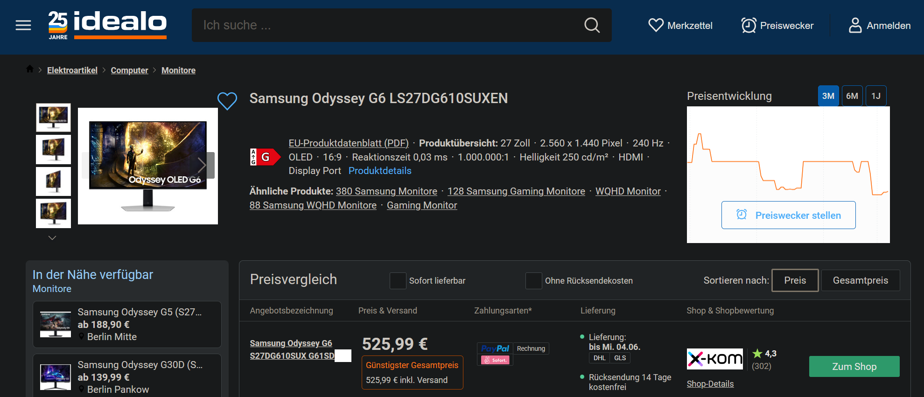Click the search magnifier icon
Image resolution: width=924 pixels, height=397 pixels.
click(x=592, y=25)
